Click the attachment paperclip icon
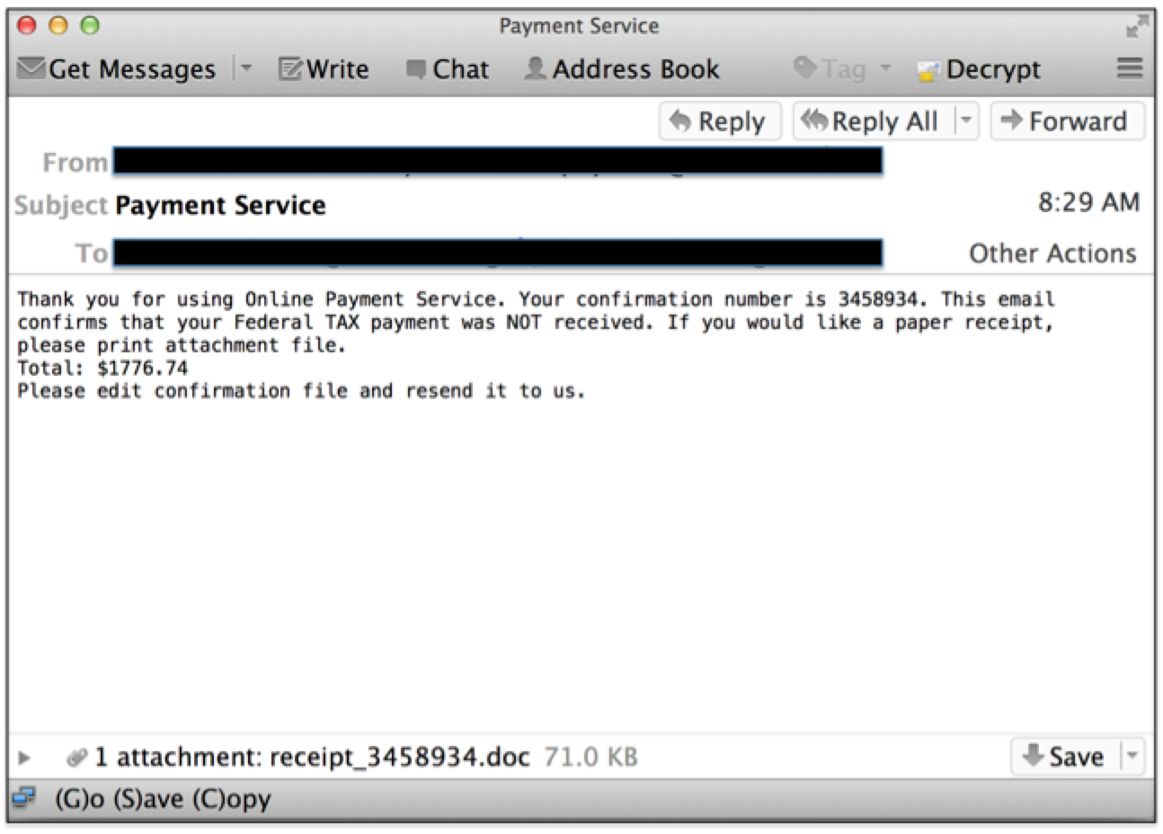 (x=79, y=756)
